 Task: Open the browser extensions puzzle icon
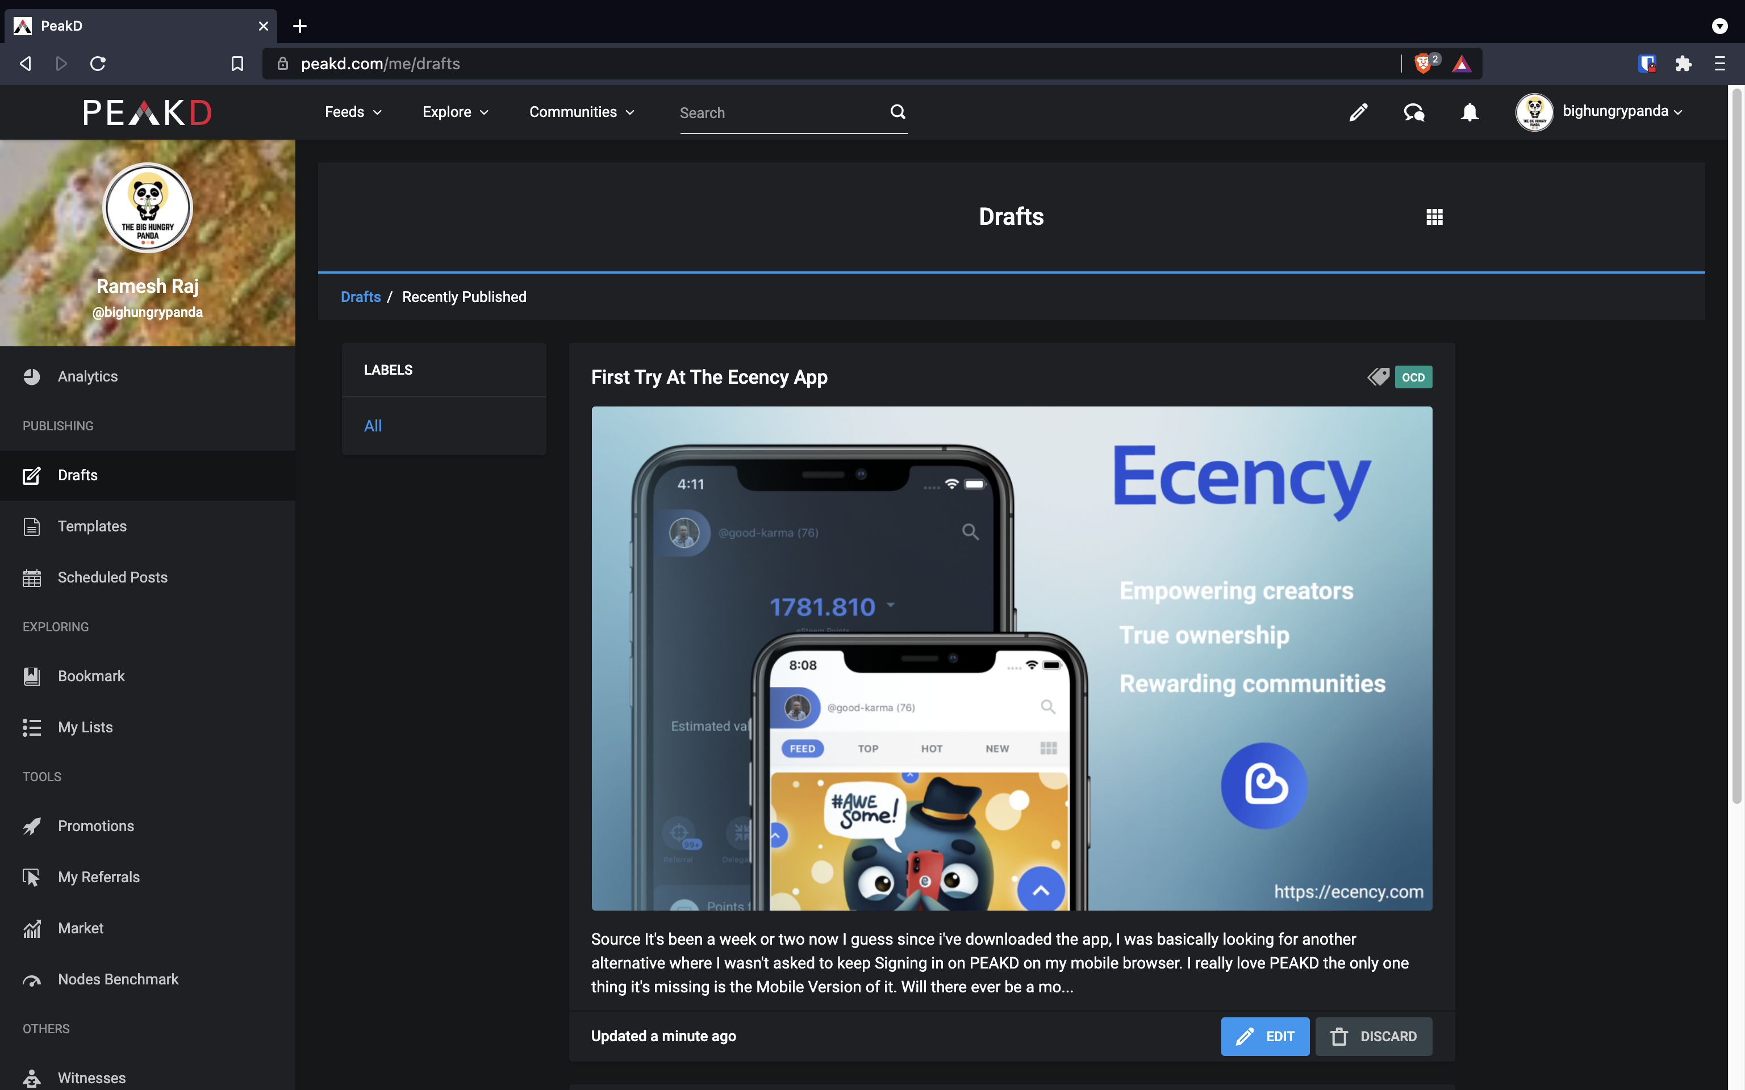(x=1684, y=64)
